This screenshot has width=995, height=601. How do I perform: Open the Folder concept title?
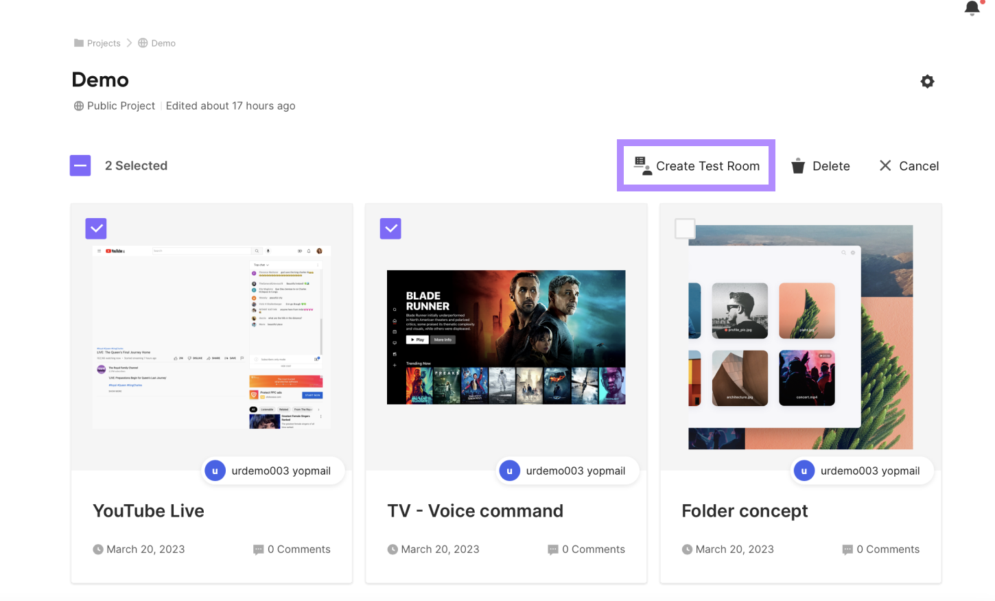click(745, 511)
